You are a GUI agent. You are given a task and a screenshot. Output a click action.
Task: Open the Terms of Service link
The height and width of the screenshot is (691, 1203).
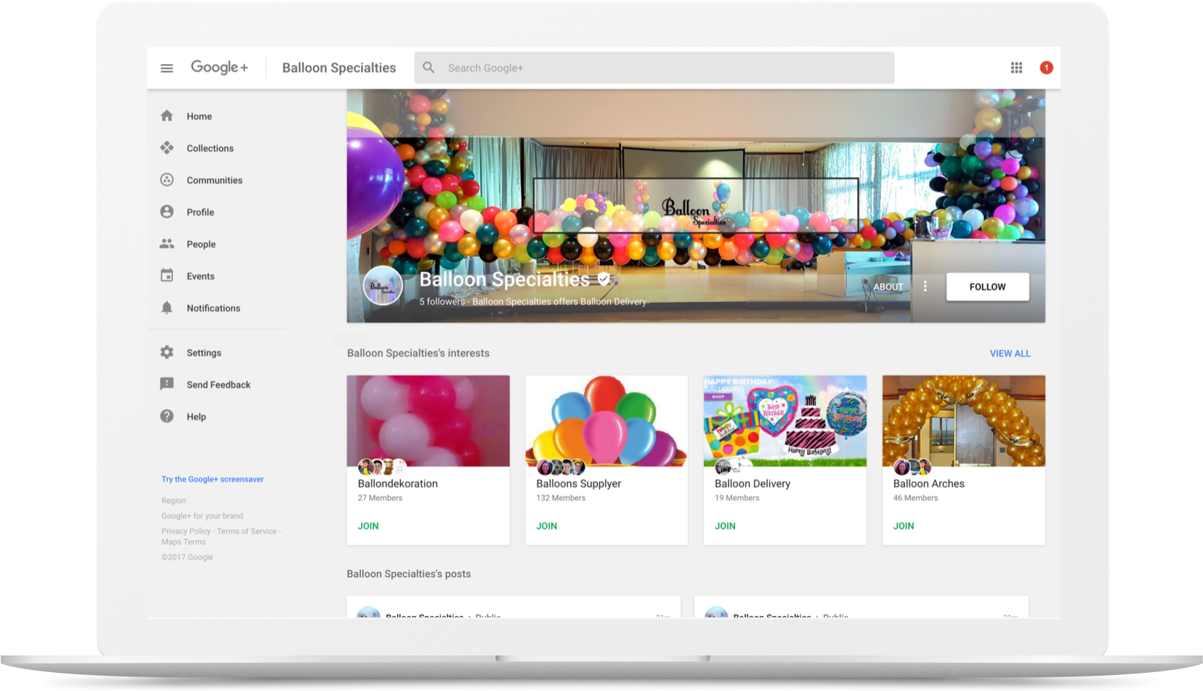click(x=247, y=531)
